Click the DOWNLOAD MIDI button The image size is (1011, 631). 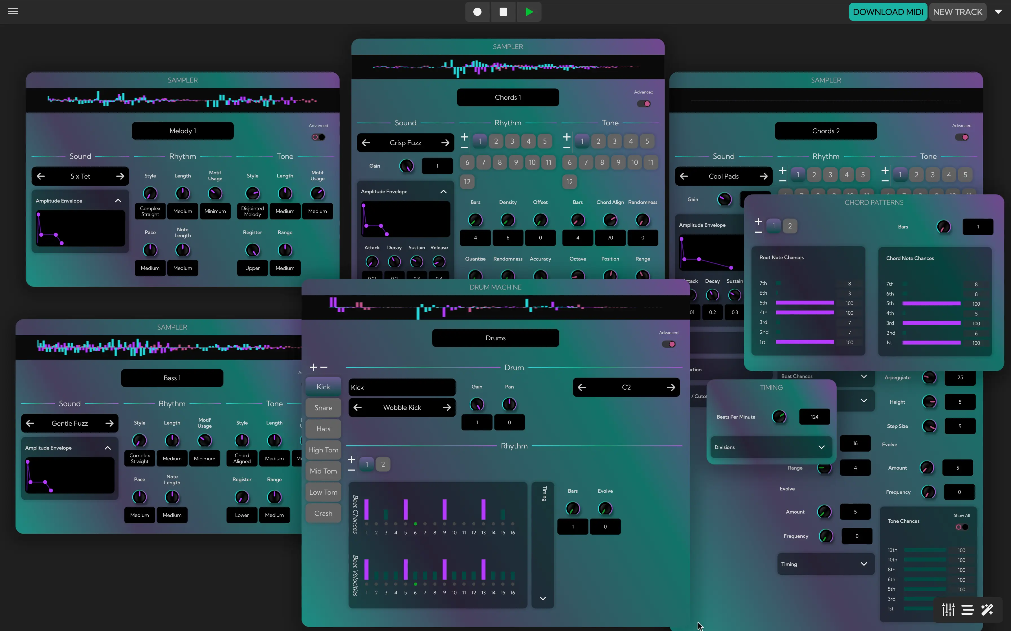tap(888, 12)
